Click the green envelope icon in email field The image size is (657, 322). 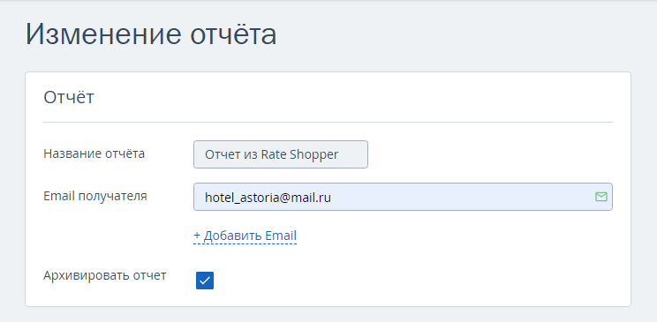600,197
